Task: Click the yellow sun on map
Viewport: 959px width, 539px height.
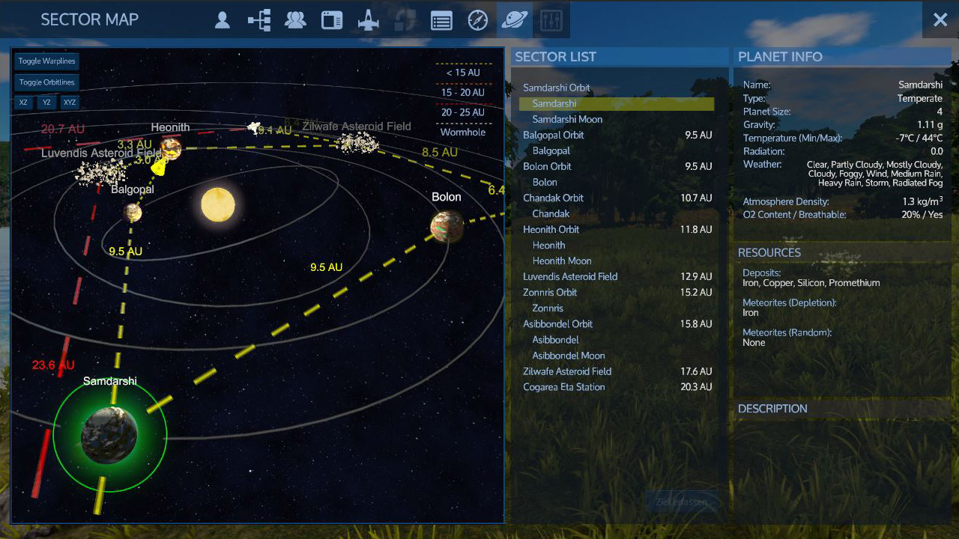Action: point(218,204)
